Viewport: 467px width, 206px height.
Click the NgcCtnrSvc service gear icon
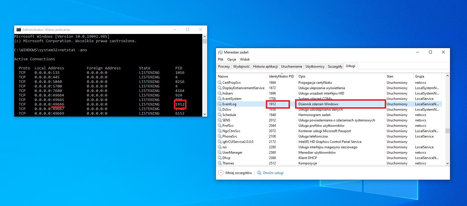click(220, 131)
